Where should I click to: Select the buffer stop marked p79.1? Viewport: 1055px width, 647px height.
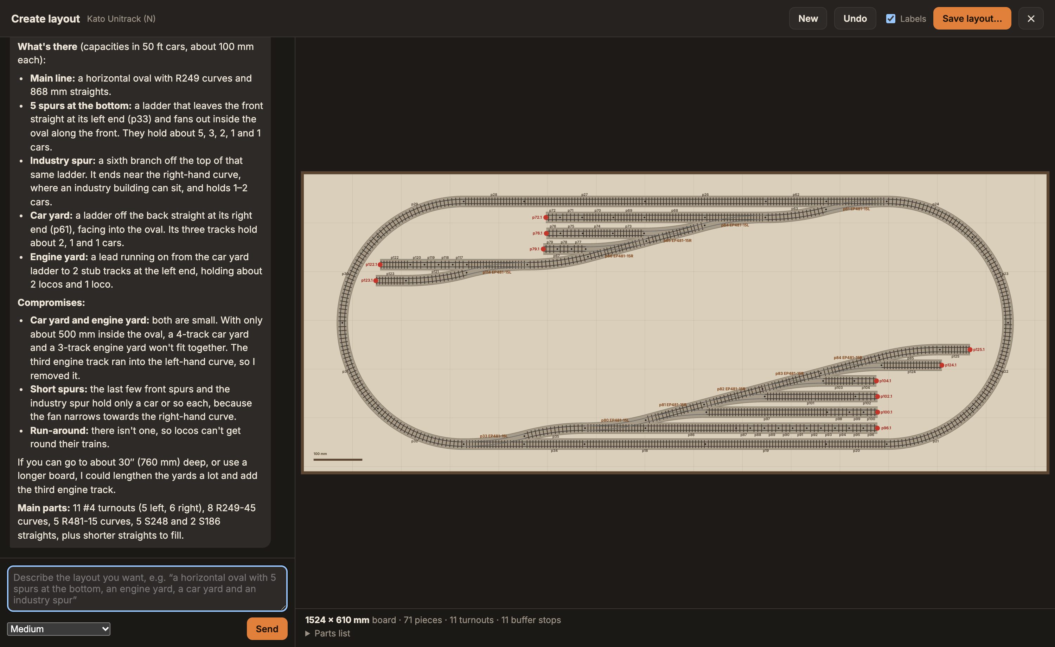(543, 249)
